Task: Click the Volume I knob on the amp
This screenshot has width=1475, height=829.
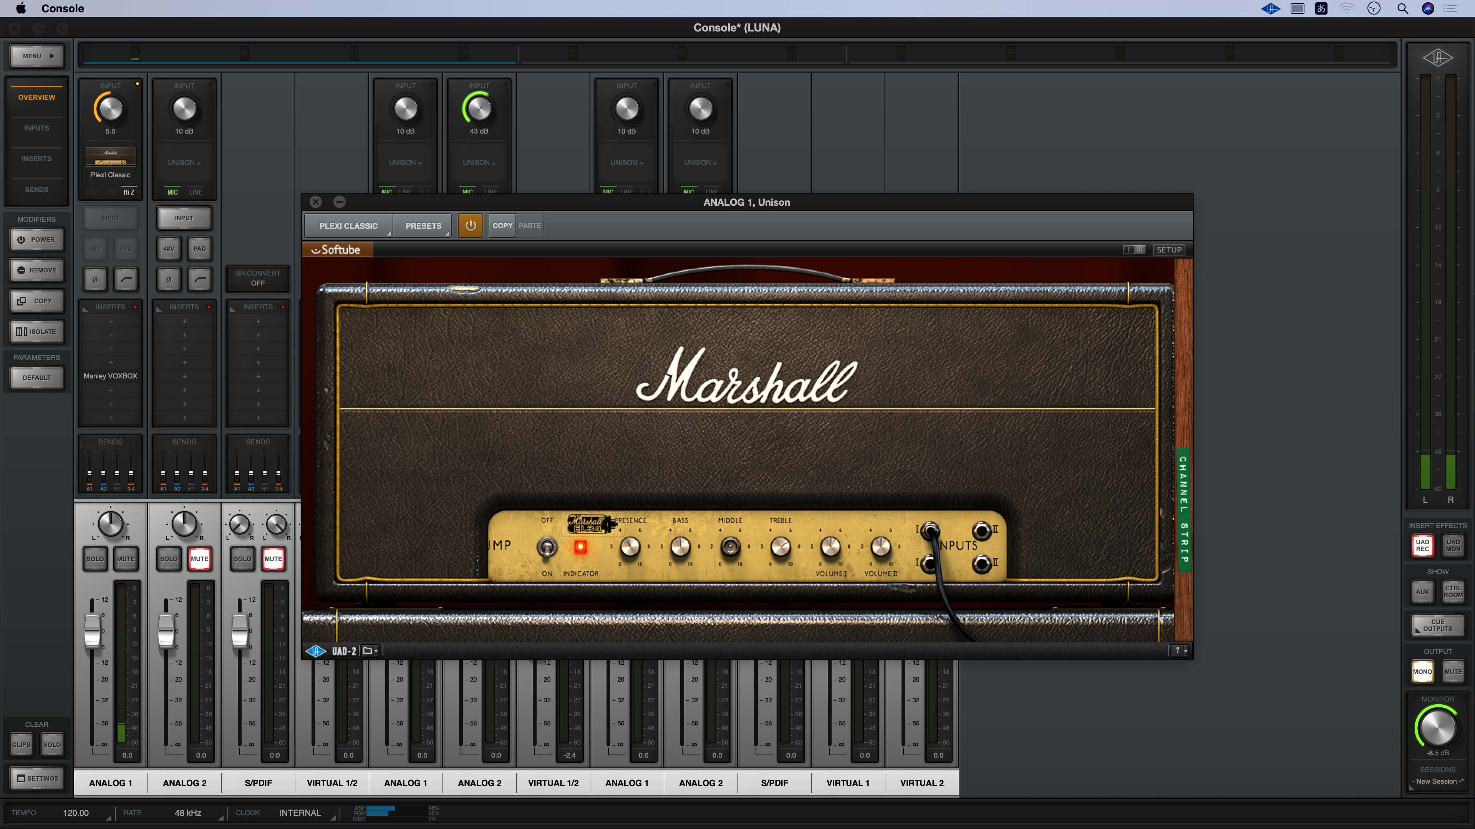Action: pyautogui.click(x=830, y=547)
